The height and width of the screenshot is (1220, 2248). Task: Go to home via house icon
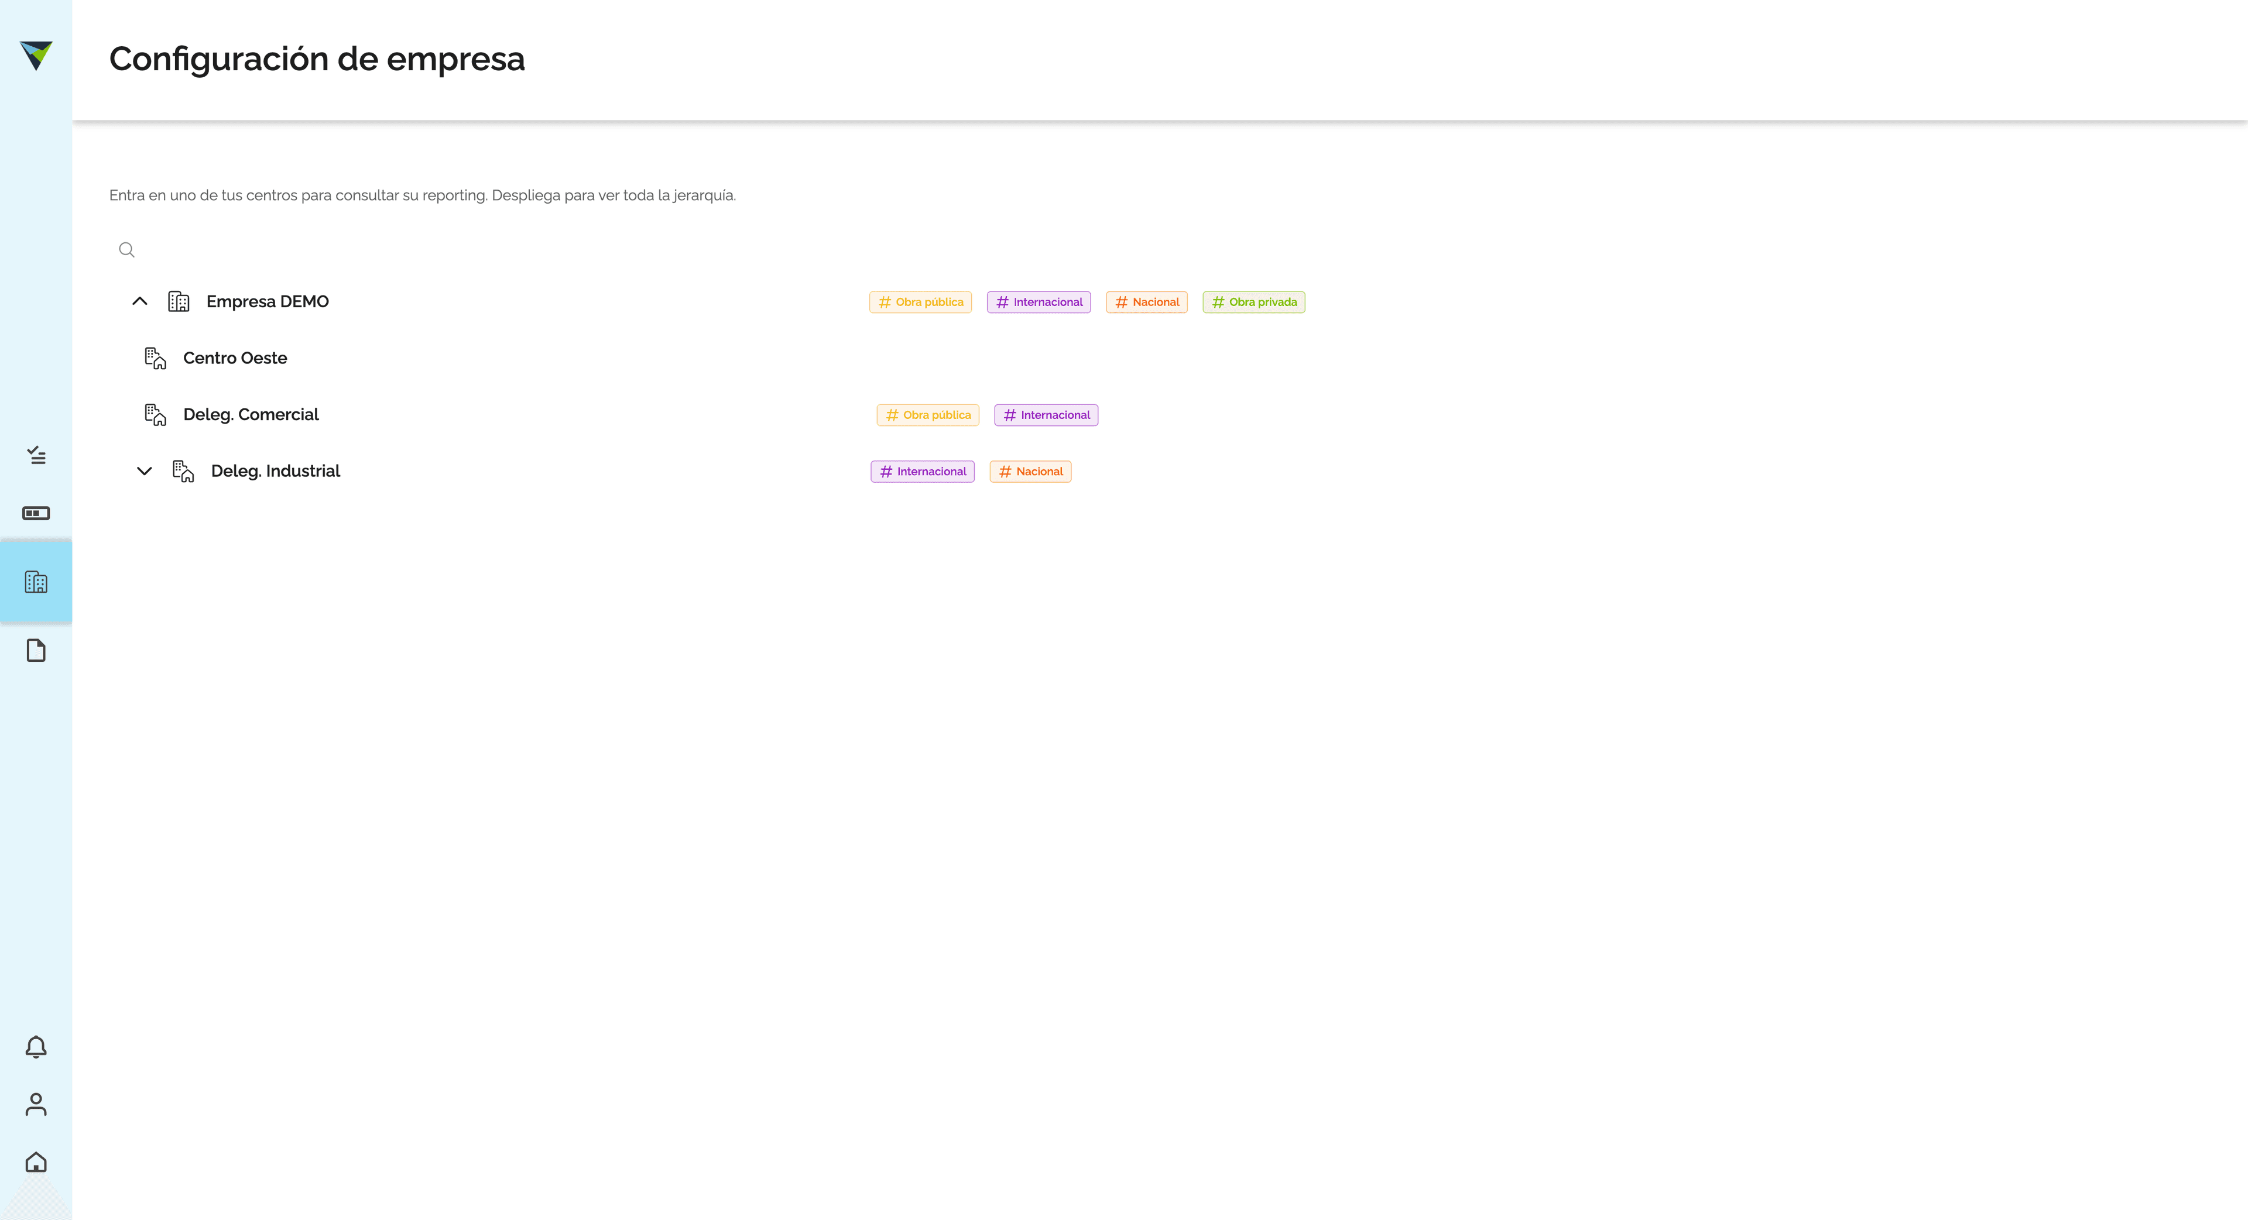[x=36, y=1161]
